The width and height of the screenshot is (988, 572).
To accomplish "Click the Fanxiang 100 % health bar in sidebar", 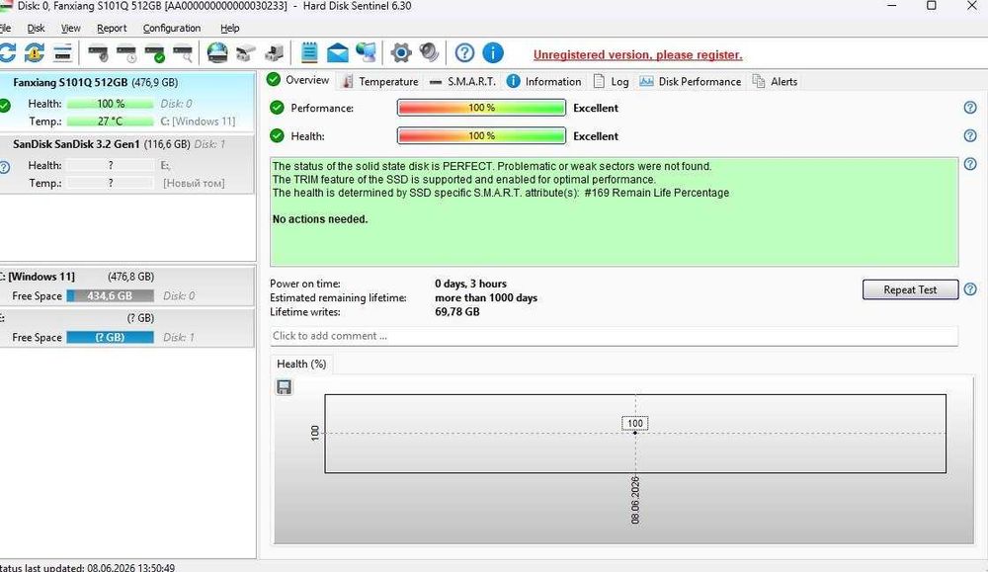I will coord(111,104).
